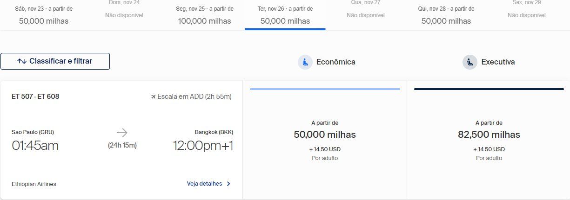The width and height of the screenshot is (570, 200).
Task: Select the Ter, nov 26 date tab
Action: [285, 15]
